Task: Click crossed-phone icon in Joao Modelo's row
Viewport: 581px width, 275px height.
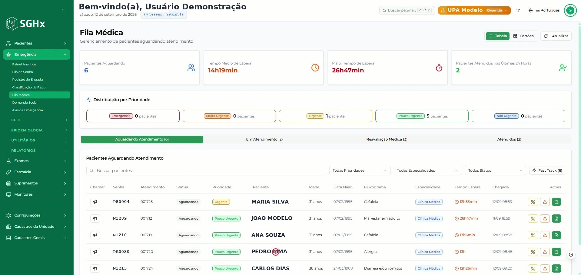Action: coord(533,219)
